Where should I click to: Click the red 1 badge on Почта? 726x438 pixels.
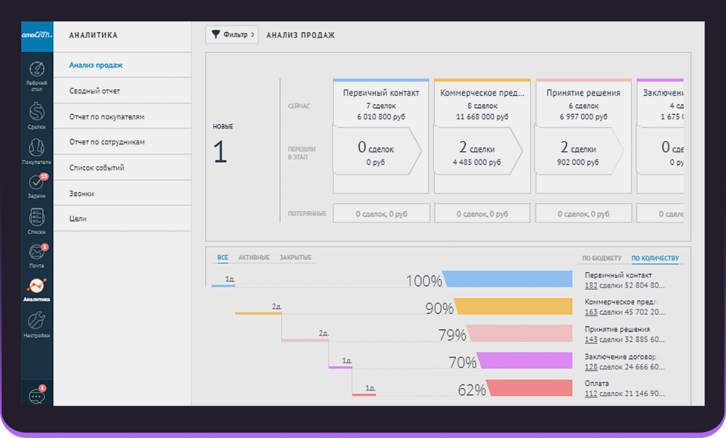tap(44, 247)
